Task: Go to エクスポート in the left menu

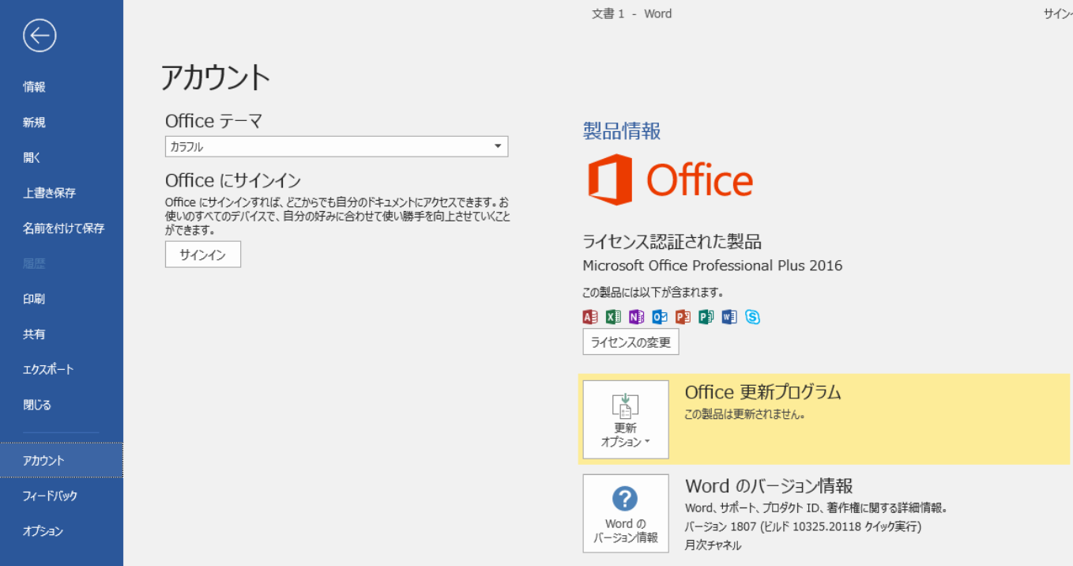Action: [48, 369]
